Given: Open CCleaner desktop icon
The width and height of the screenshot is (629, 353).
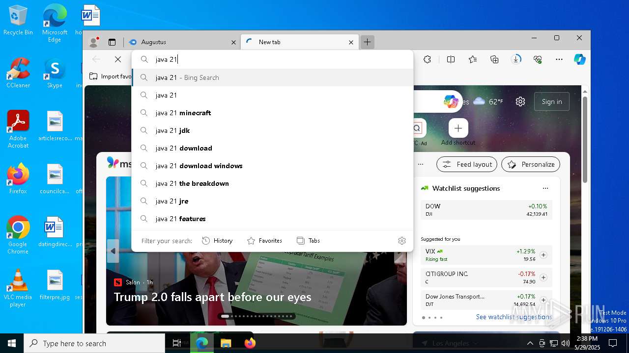Looking at the screenshot, I should [x=18, y=73].
